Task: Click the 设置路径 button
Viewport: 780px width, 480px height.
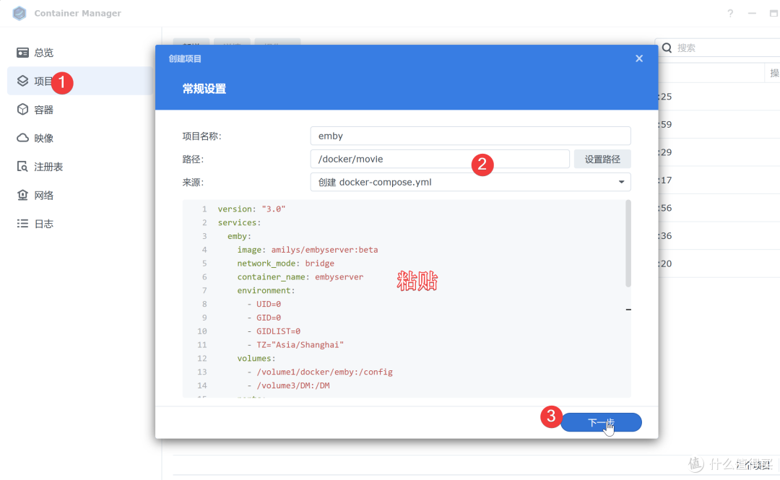Action: pos(602,160)
